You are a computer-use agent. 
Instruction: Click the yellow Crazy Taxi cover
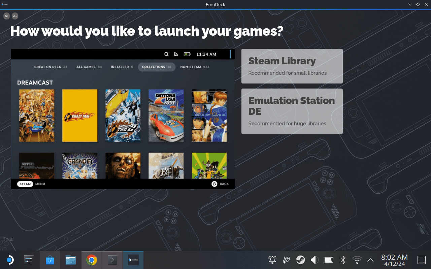80,115
